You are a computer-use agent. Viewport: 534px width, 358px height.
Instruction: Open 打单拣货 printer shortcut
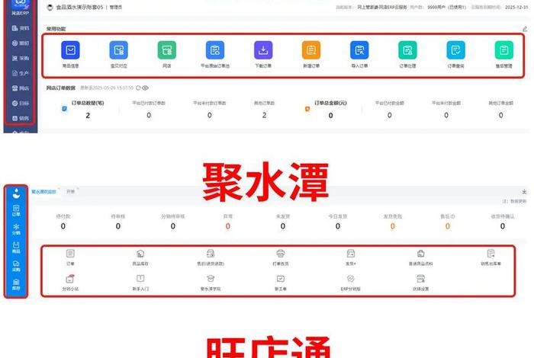coord(281,257)
